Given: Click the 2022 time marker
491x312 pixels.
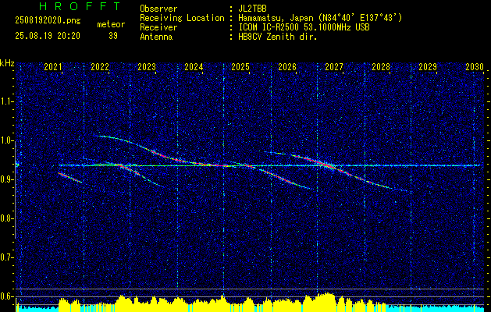Looking at the screenshot, I should pyautogui.click(x=100, y=67).
